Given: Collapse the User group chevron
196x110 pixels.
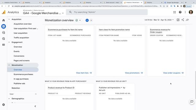Looking at the screenshot, I should (x=36, y=94).
